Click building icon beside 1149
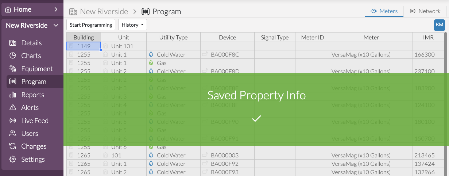The image size is (449, 176). [x=71, y=46]
